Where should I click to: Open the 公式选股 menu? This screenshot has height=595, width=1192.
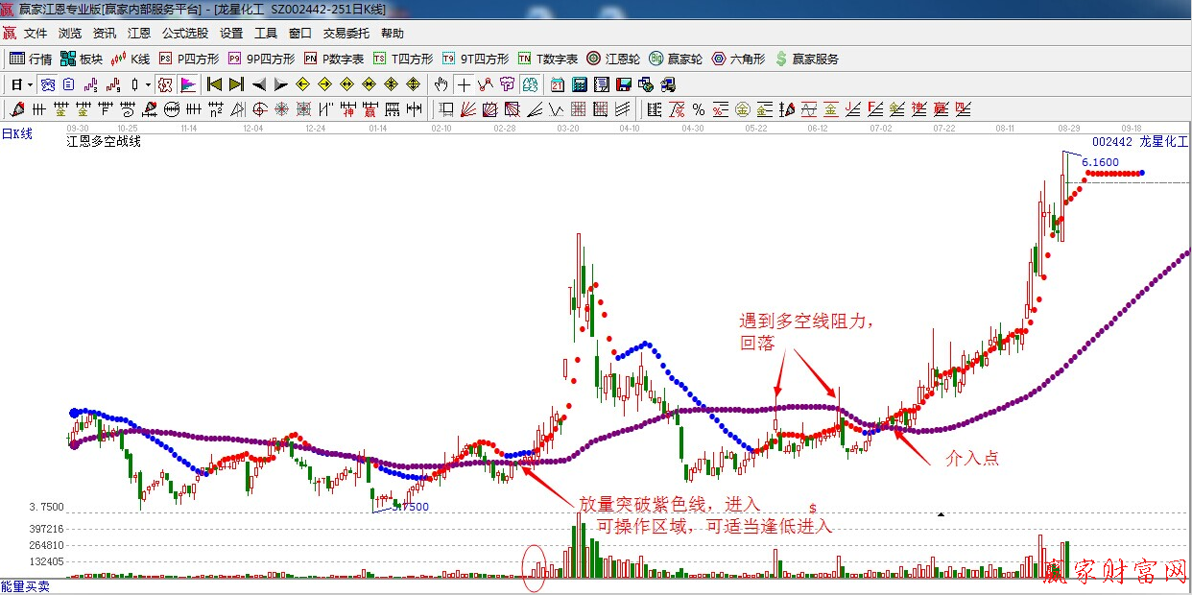pyautogui.click(x=184, y=34)
